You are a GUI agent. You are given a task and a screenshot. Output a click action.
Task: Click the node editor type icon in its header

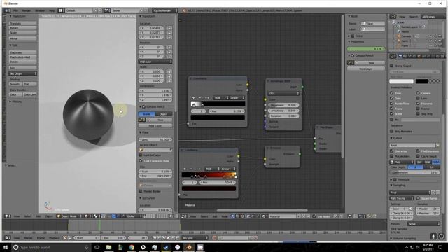184,216
